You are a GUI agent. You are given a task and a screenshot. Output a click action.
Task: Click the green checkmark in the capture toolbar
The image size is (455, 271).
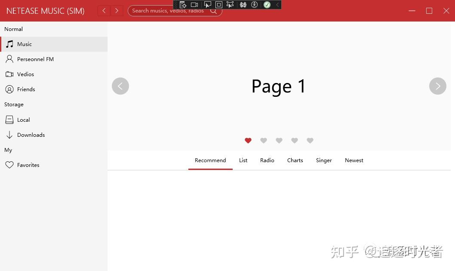pos(267,5)
